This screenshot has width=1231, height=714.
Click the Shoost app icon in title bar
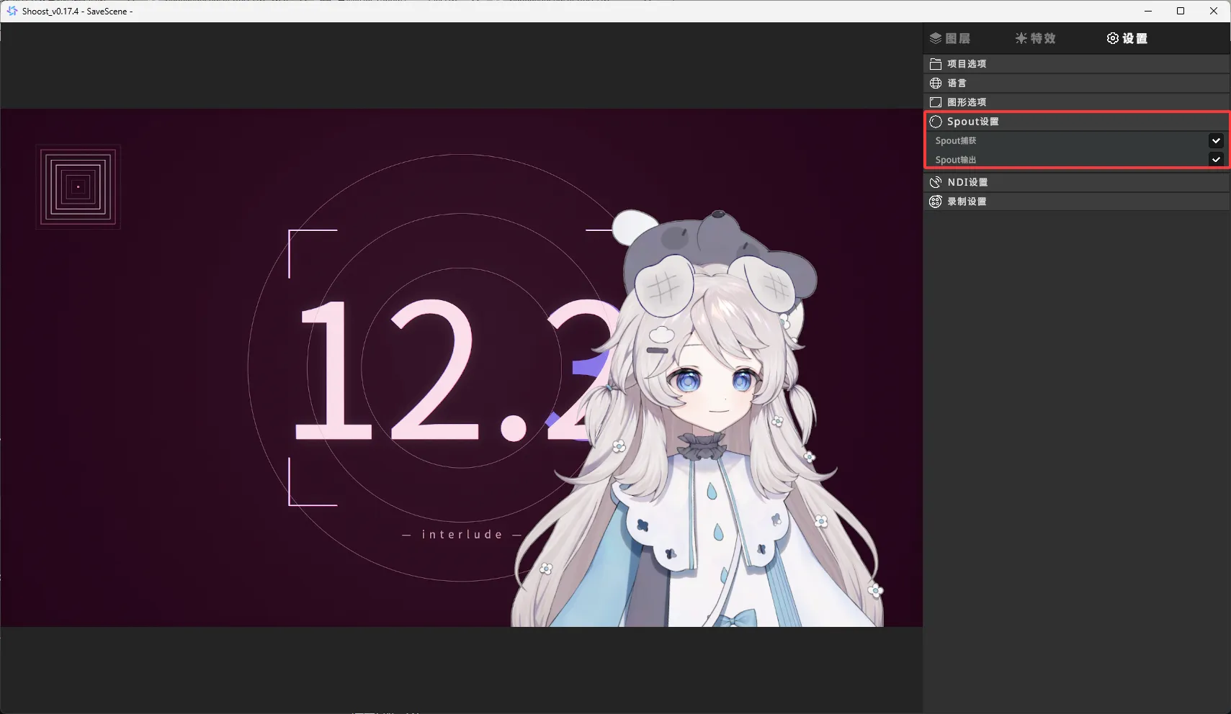pos(12,11)
